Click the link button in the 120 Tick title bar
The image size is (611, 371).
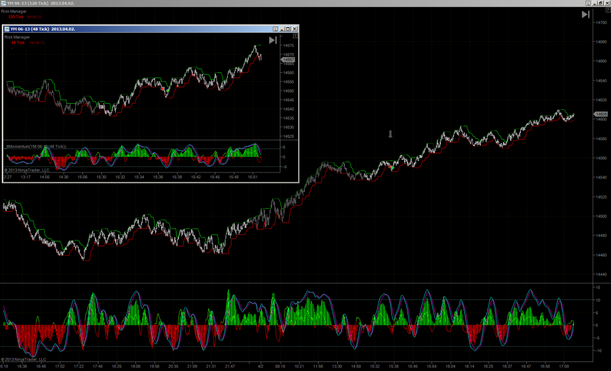[x=588, y=3]
